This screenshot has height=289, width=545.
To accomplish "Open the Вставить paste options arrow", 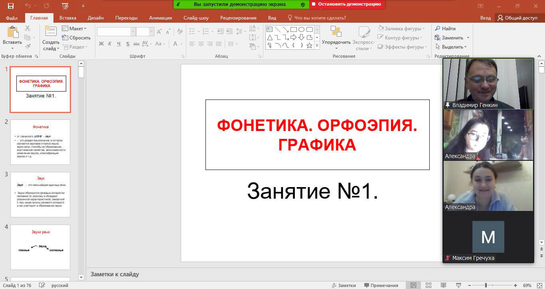I will click(12, 48).
